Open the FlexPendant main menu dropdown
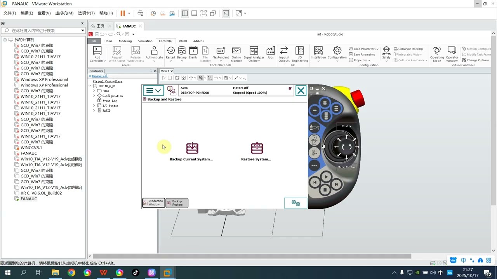The image size is (497, 279). pyautogui.click(x=153, y=90)
